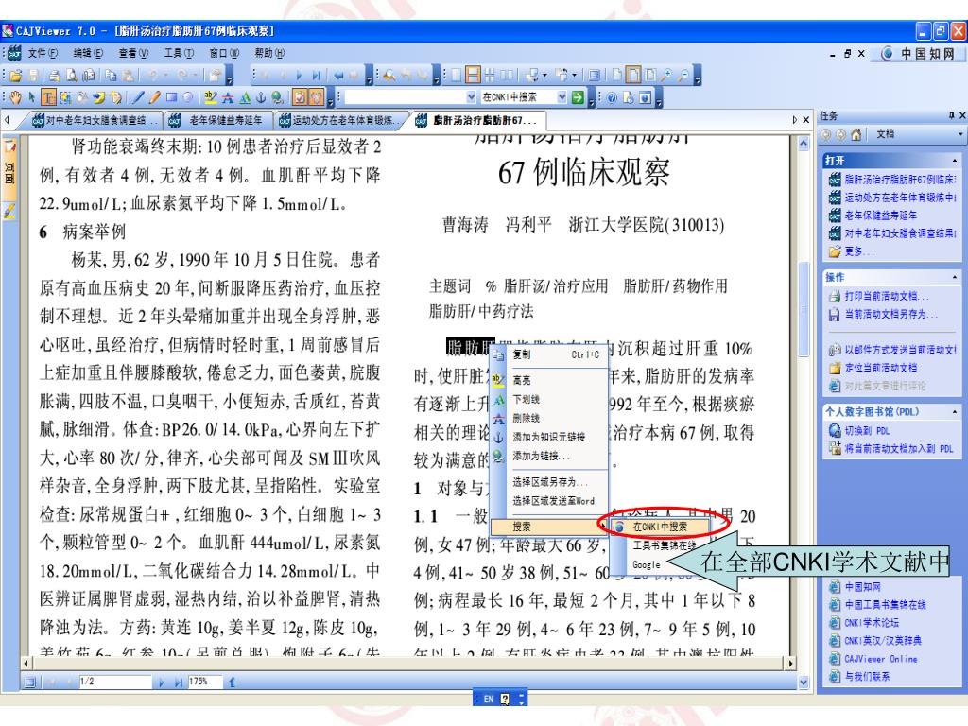Switch to 对中老年妇女膳食调查结 tab
Image resolution: width=968 pixels, height=726 pixels.
[93, 120]
